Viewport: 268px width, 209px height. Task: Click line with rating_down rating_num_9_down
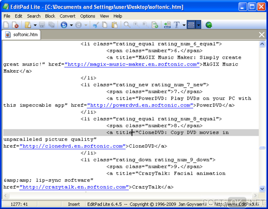(x=148, y=160)
